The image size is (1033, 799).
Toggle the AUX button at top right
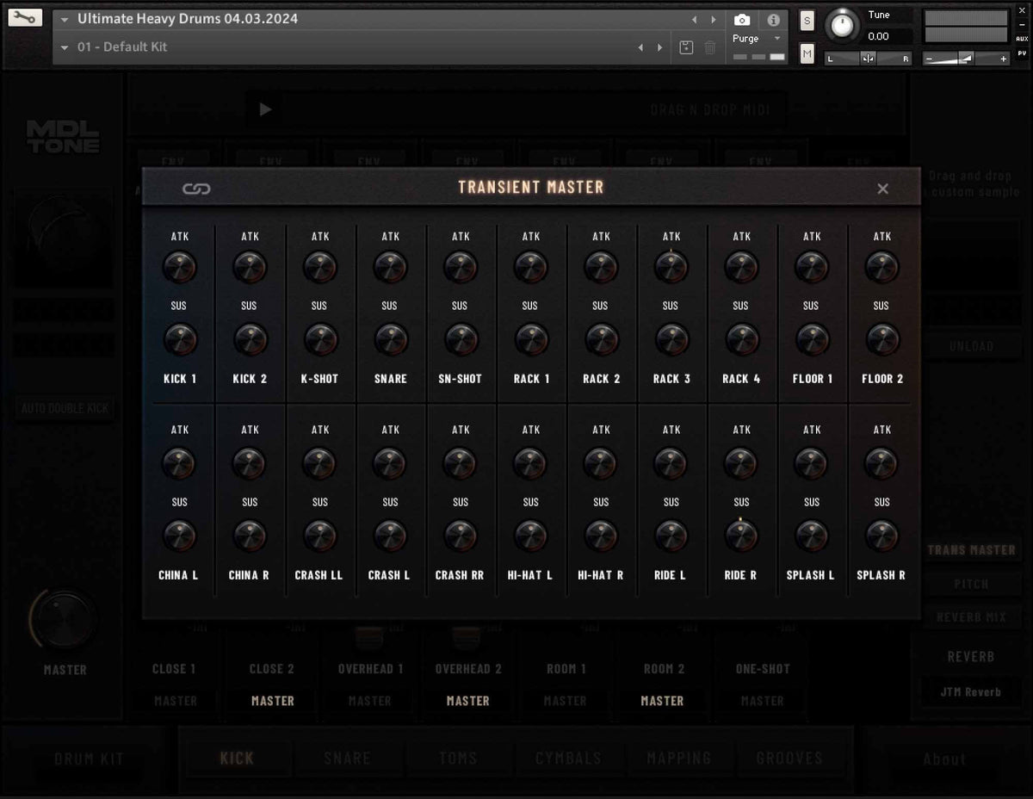click(x=1022, y=39)
